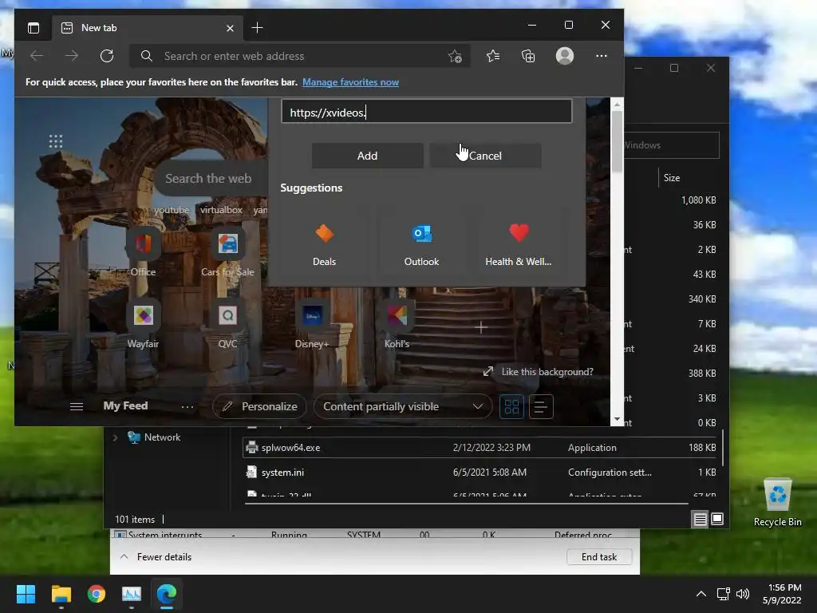Viewport: 817px width, 613px height.
Task: Open a new tab with plus button
Action: pos(258,28)
